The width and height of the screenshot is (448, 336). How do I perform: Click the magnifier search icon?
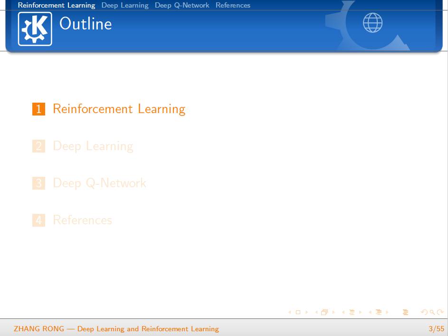click(x=432, y=313)
